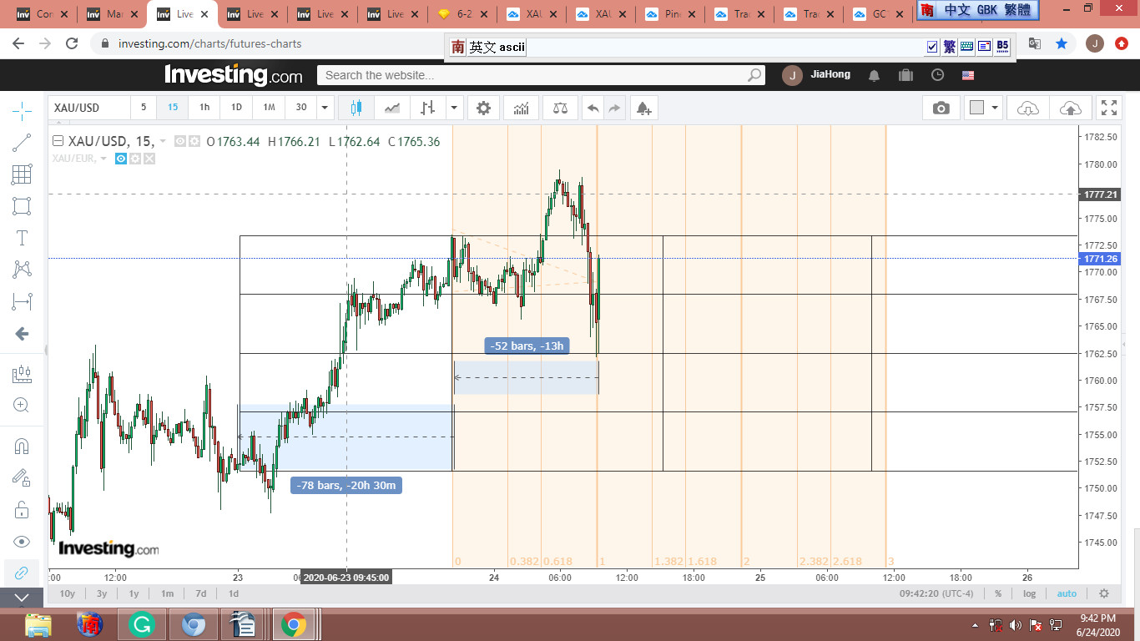Open the US flag edition selector
The height and width of the screenshot is (641, 1140).
coord(968,75)
